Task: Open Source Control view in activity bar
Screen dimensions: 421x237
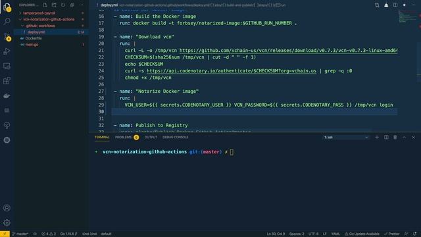Action: (x=7, y=37)
